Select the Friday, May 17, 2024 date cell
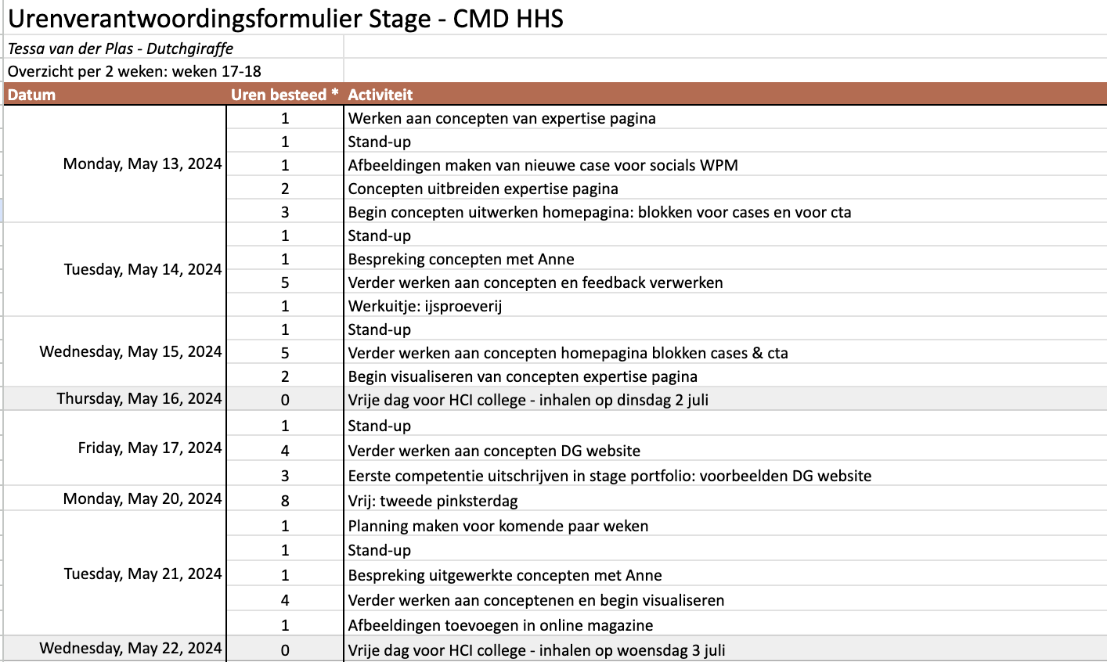 pyautogui.click(x=115, y=448)
